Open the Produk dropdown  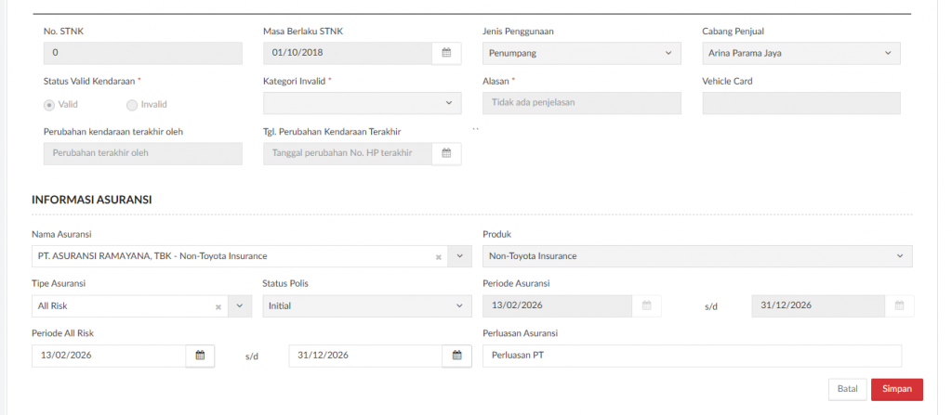pyautogui.click(x=697, y=255)
